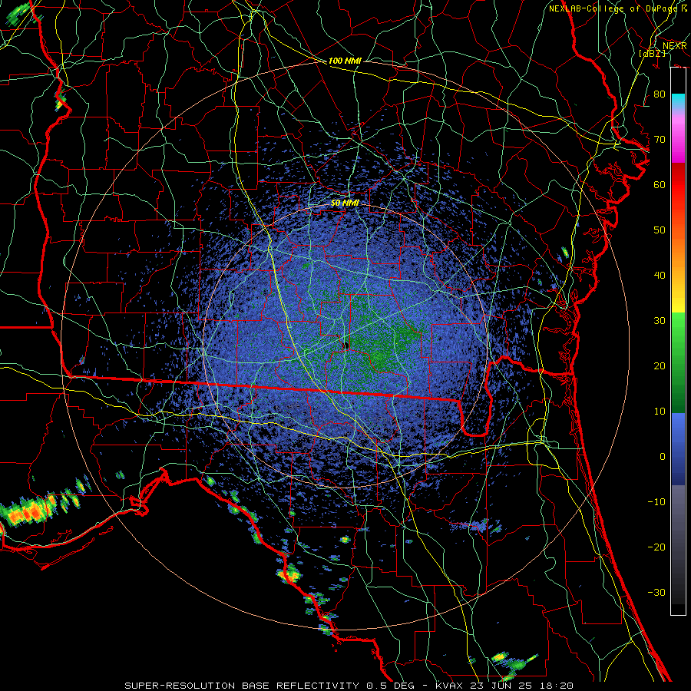This screenshot has height=691, width=691.
Task: Click the green segment of the dBZ color bar
Action: tap(678, 362)
